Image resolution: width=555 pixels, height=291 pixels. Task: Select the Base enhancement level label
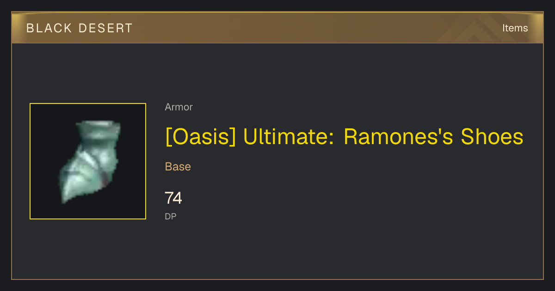pyautogui.click(x=178, y=167)
